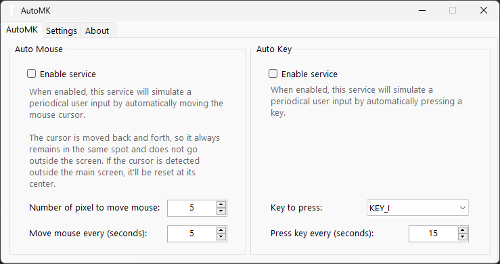This screenshot has width=500, height=264.
Task: Increase the move mouse interval seconds
Action: [x=221, y=230]
